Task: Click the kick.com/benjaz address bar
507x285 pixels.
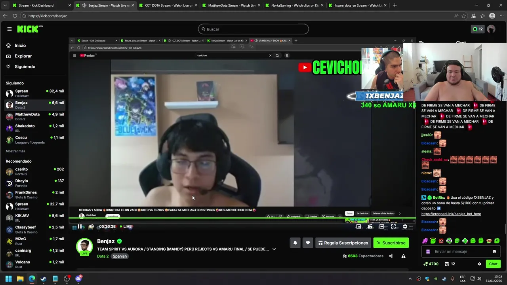Action: point(238,16)
